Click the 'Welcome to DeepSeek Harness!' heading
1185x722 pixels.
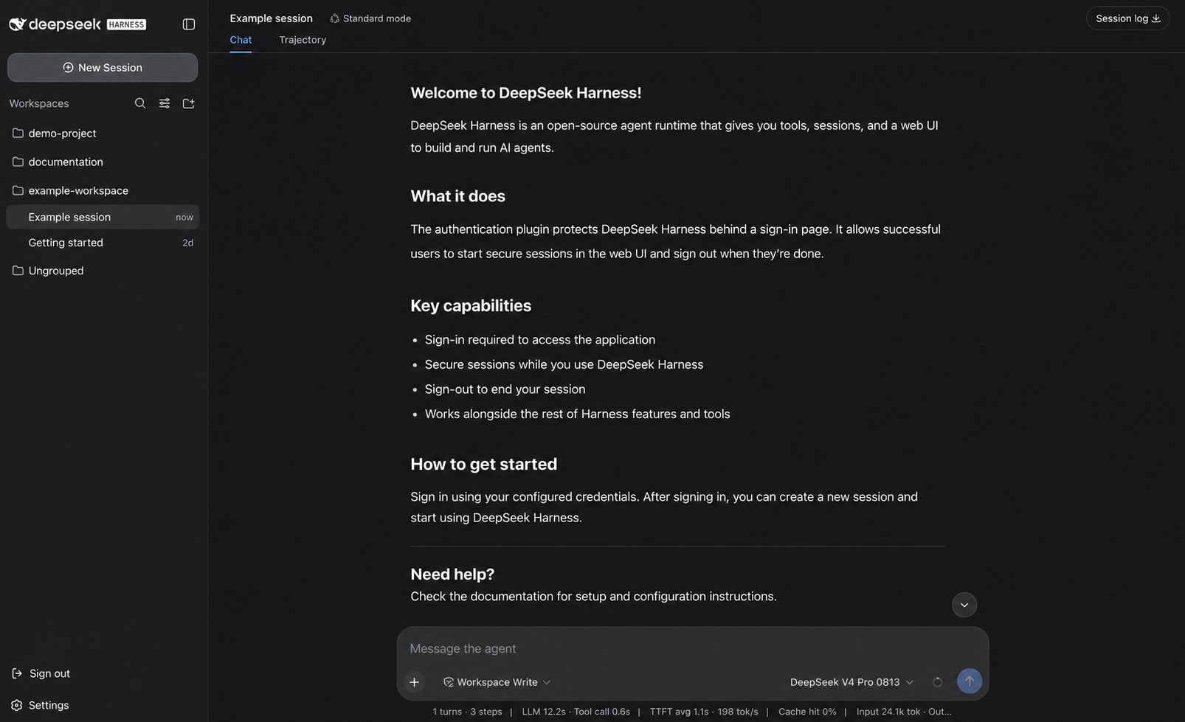pos(526,93)
